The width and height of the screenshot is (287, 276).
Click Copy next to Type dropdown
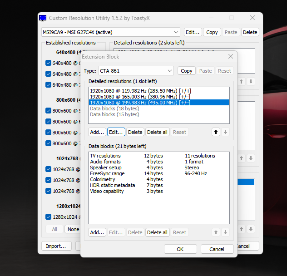click(x=186, y=71)
